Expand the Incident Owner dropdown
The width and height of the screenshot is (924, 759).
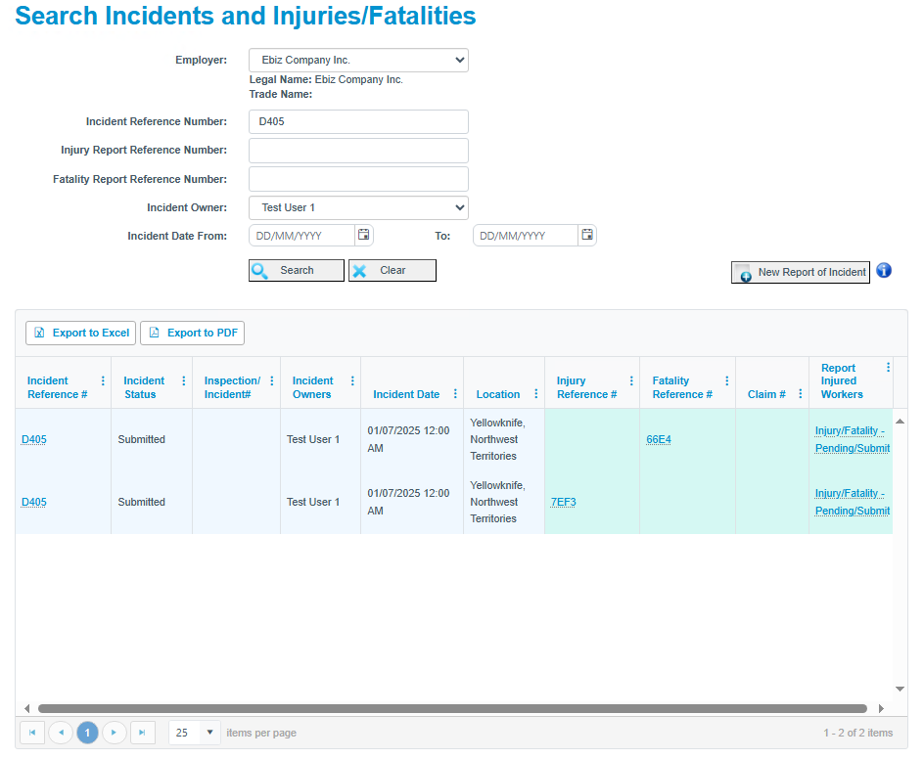coord(358,208)
